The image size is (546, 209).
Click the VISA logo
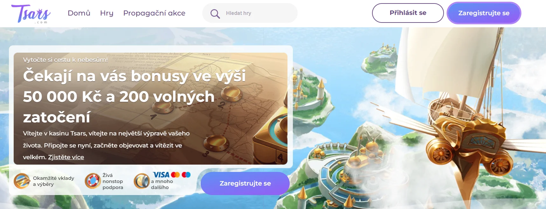161,175
